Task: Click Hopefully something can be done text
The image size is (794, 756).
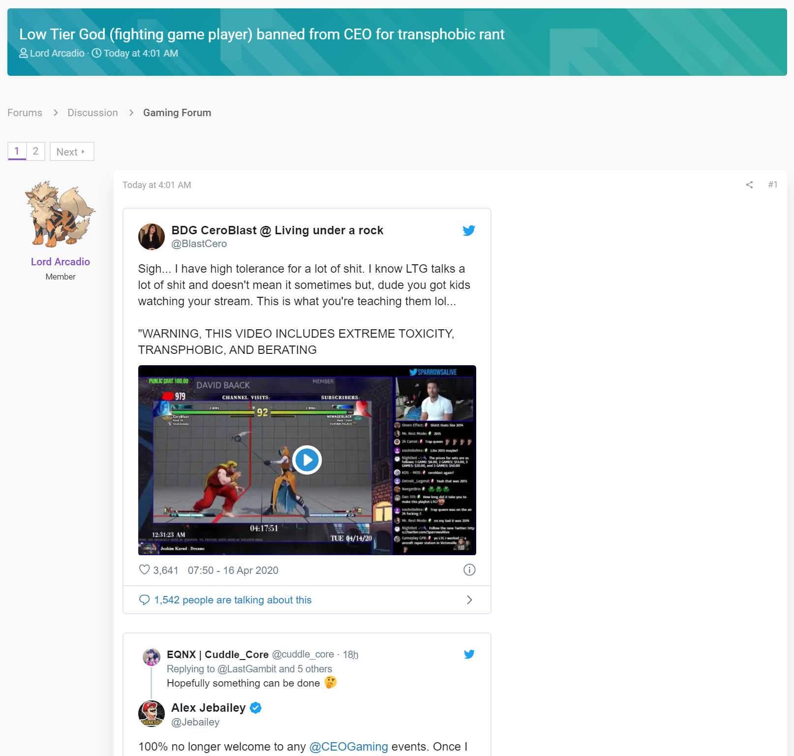Action: pyautogui.click(x=244, y=683)
